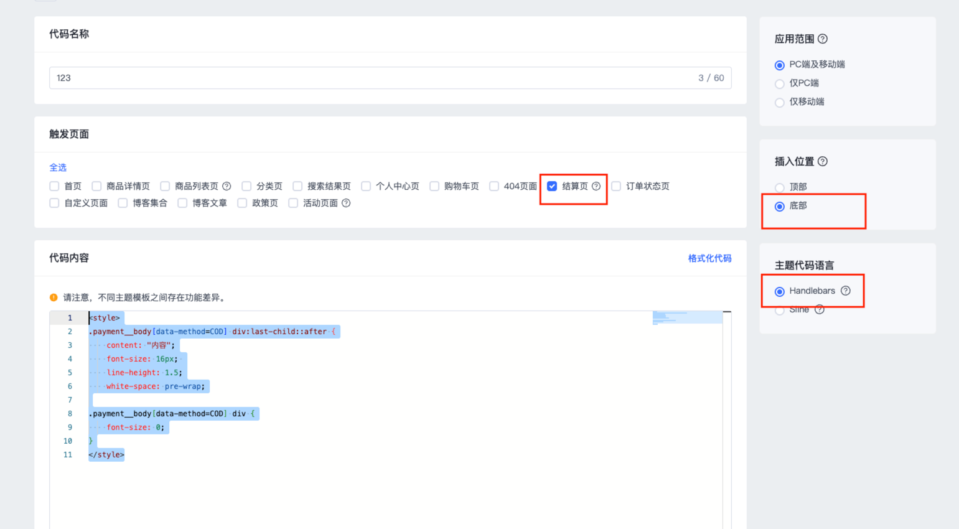Click help icon next to Sline option
The width and height of the screenshot is (959, 529).
tap(820, 309)
